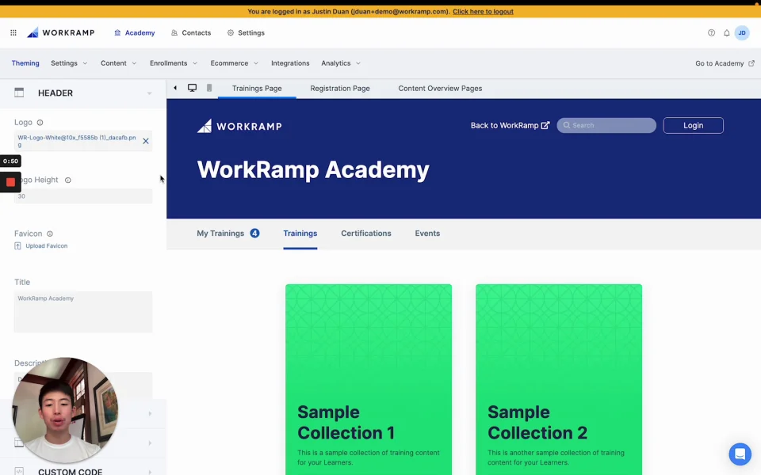Open the Events preview tab
Viewport: 761px width, 475px height.
click(x=427, y=233)
